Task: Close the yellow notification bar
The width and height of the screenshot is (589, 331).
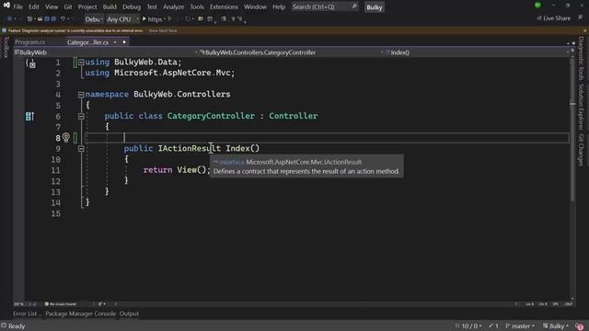Action: click(x=584, y=30)
